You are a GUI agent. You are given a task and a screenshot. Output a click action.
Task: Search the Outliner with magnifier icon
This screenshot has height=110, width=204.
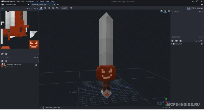[196, 41]
